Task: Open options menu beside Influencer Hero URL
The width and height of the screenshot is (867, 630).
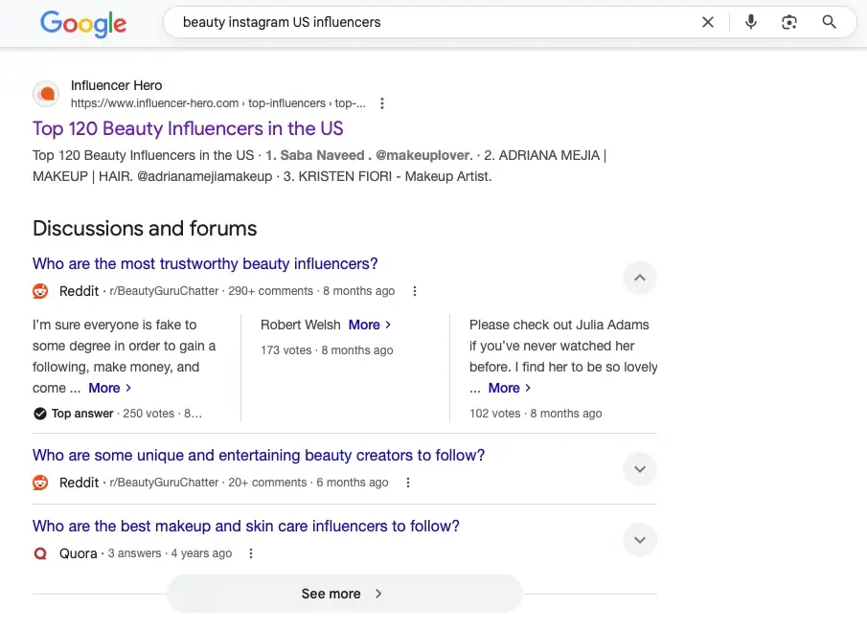Action: click(x=382, y=103)
